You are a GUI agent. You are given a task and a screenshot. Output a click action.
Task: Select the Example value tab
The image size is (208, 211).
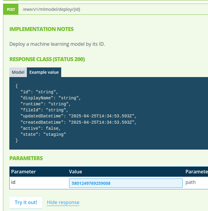(x=44, y=72)
